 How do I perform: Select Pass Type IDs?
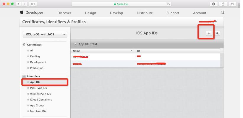click(x=38, y=88)
